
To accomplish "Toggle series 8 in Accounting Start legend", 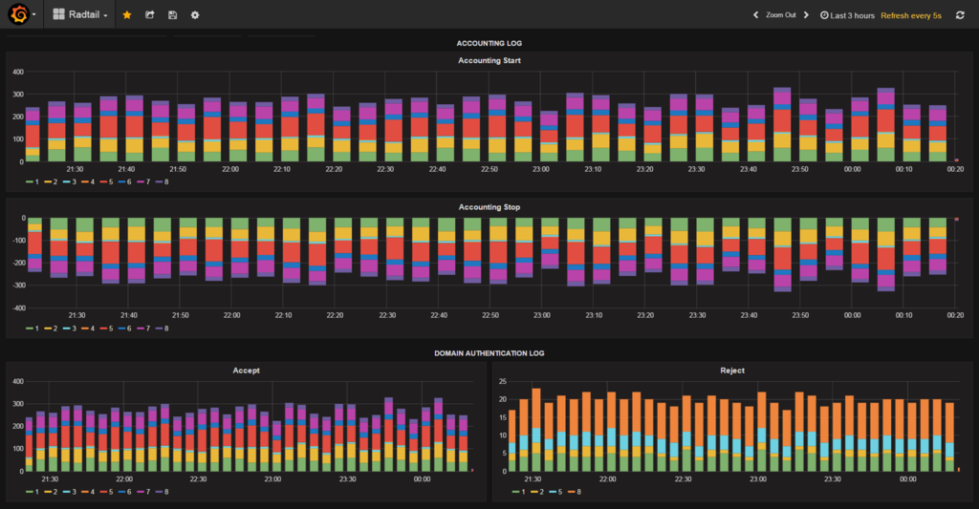I will pyautogui.click(x=163, y=182).
